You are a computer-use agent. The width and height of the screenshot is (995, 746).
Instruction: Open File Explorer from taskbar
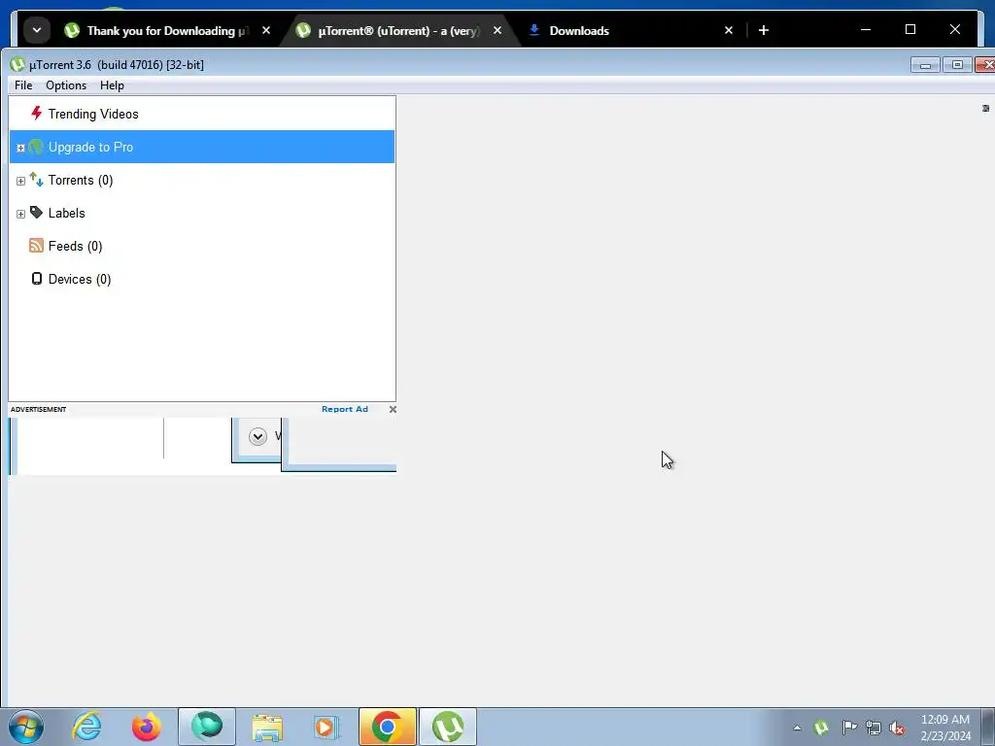click(x=267, y=727)
